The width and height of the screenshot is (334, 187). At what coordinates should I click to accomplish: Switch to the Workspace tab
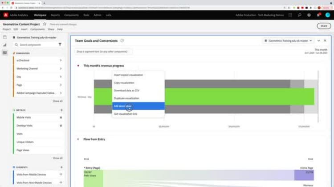[40, 15]
